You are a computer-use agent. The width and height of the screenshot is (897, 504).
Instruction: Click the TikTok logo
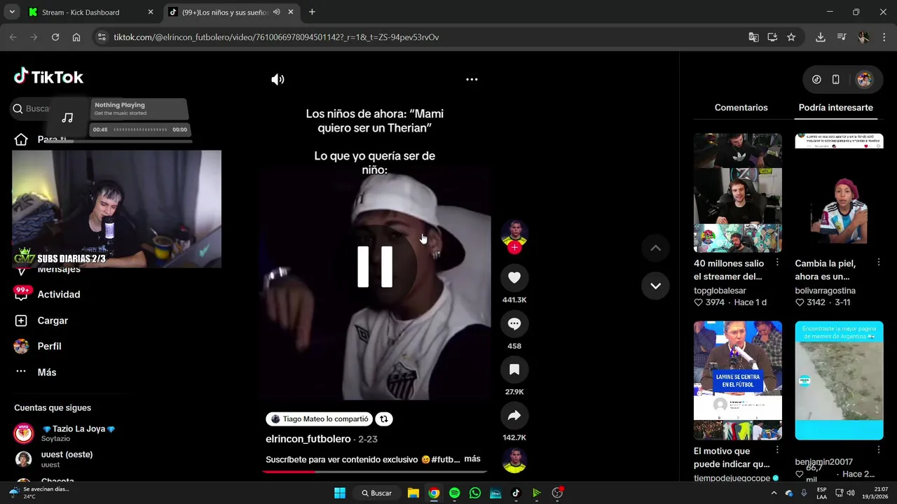click(48, 77)
